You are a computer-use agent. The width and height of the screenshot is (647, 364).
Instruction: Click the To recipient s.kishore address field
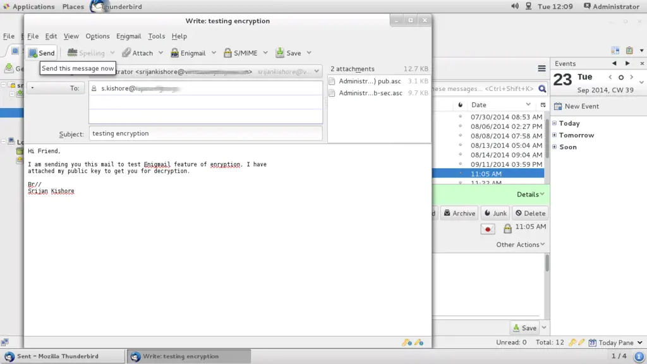tap(205, 88)
